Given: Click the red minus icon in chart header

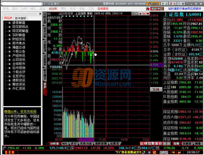Looking at the screenshot, I should 144,14.
